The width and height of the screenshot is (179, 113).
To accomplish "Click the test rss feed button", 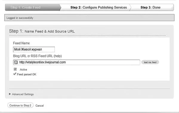I will pyautogui.click(x=150, y=62).
